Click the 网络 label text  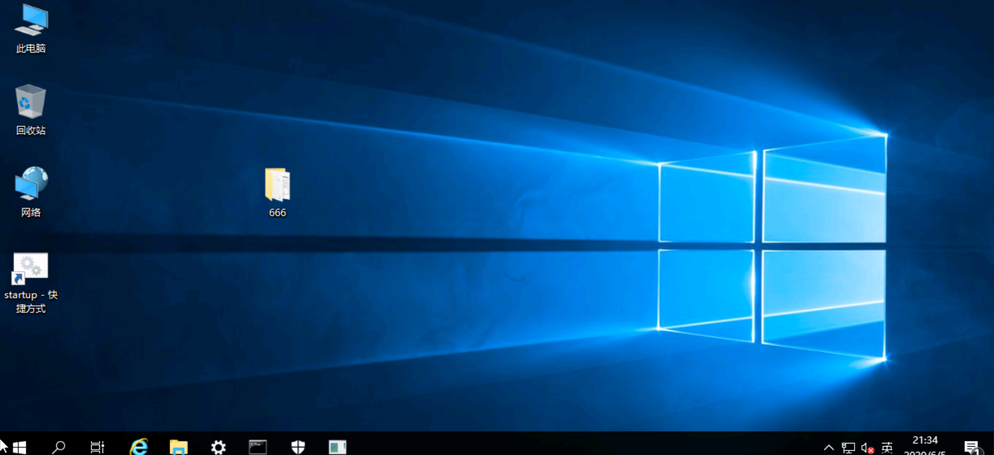tap(31, 212)
